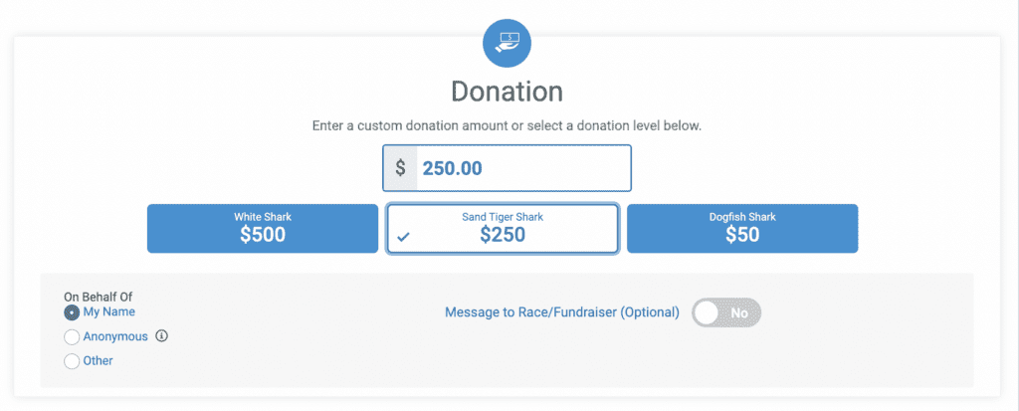Click the My Name label text
Viewport: 1019px width, 411px height.
(x=109, y=312)
